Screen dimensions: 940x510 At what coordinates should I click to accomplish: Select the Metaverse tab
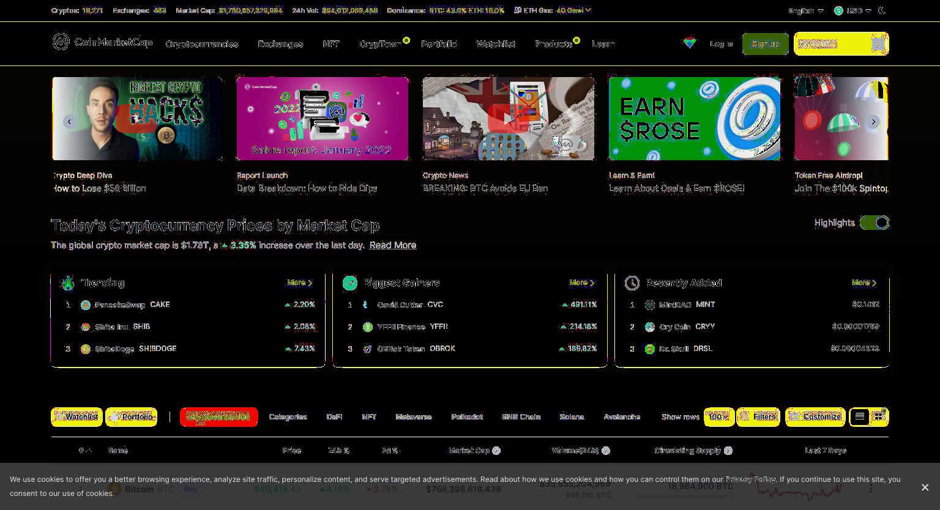coord(414,416)
